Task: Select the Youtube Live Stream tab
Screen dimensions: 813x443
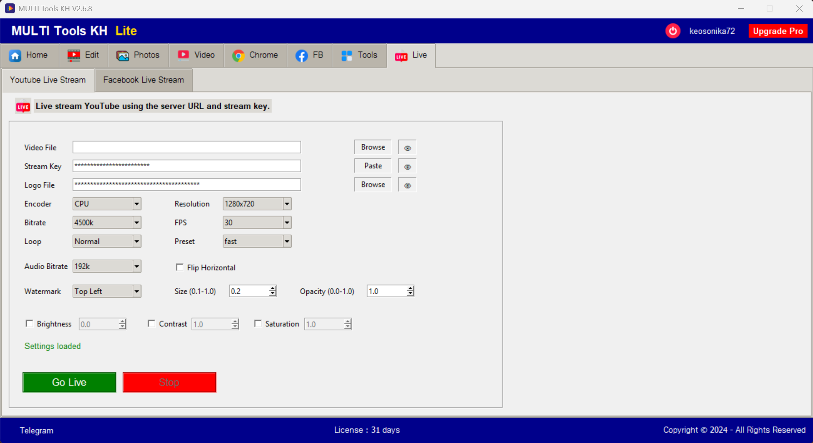Action: [x=47, y=80]
